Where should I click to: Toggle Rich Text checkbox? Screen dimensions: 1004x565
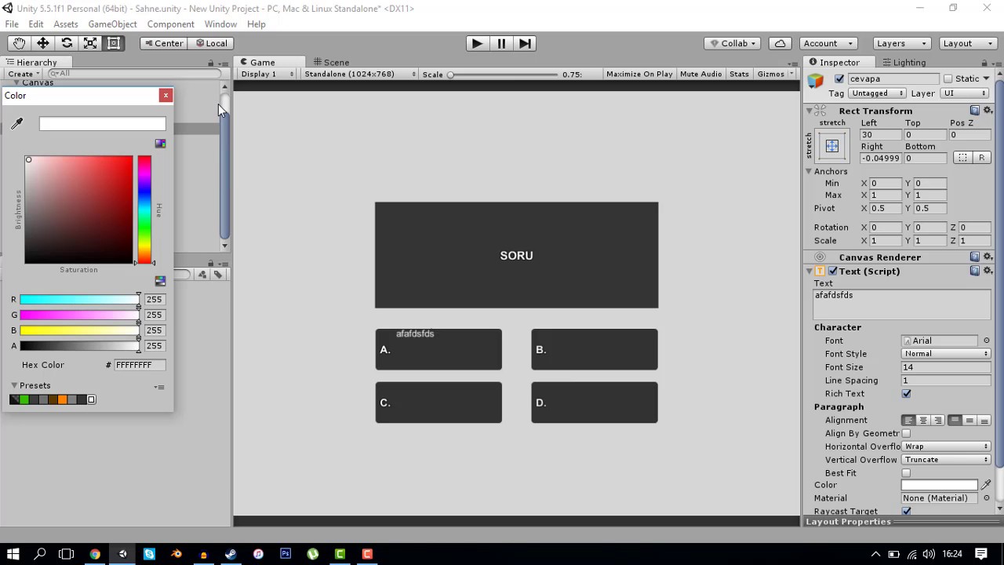(907, 394)
